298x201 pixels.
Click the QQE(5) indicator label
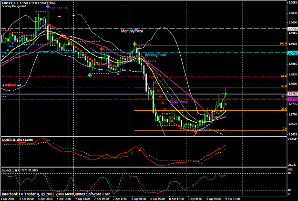click(x=17, y=140)
